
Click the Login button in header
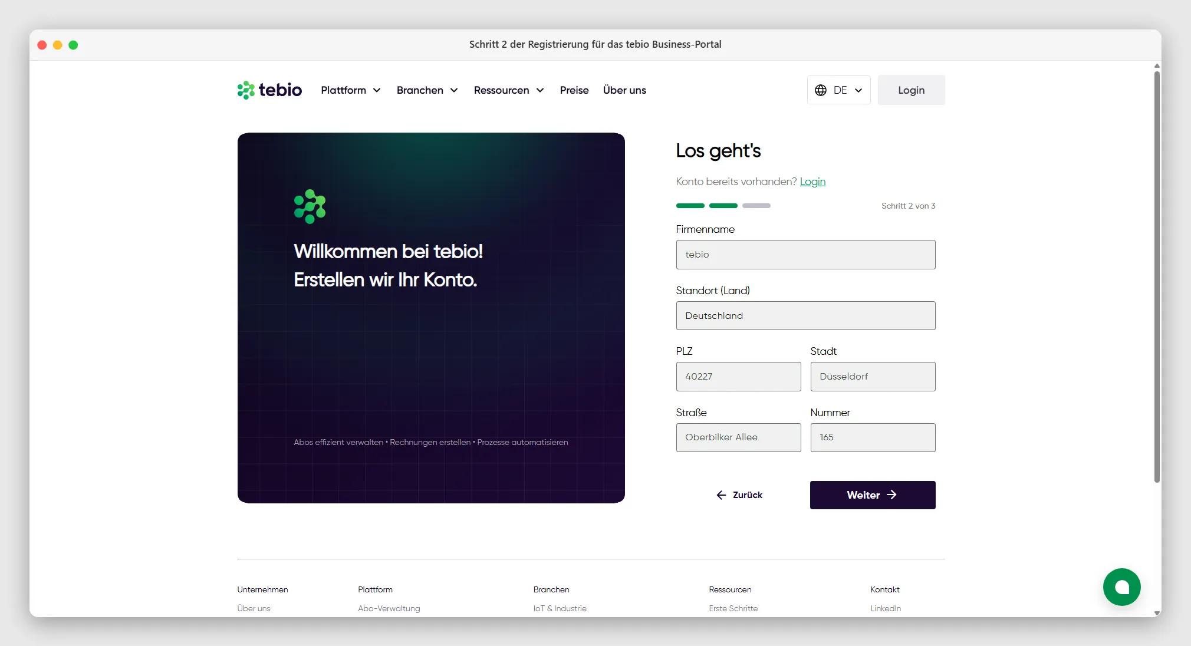pos(911,90)
